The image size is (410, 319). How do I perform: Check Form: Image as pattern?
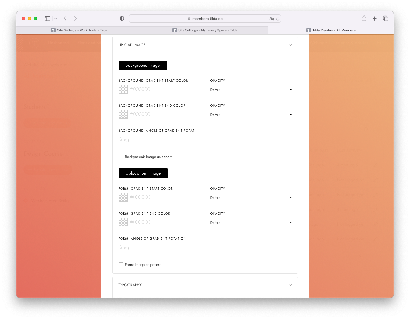tap(121, 264)
